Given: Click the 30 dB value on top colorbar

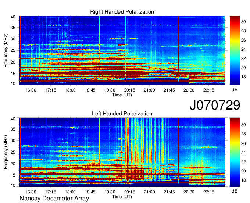Looking at the screenshot, I should click(x=243, y=22).
